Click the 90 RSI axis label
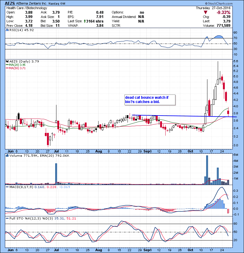 tap(235, 33)
